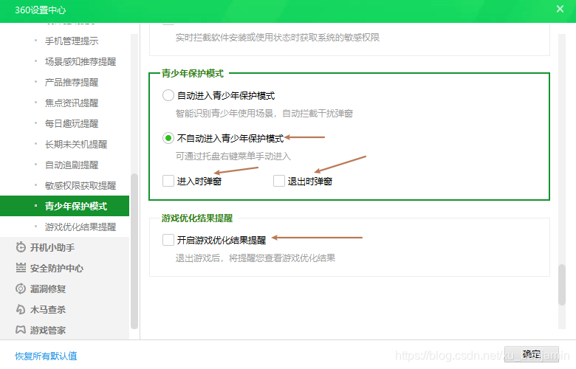Click the 游戏管家 gamepad icon
576x369 pixels.
pos(21,330)
